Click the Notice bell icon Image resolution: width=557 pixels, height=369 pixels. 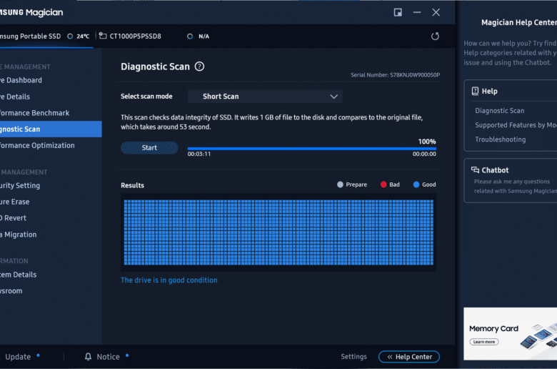pos(88,357)
